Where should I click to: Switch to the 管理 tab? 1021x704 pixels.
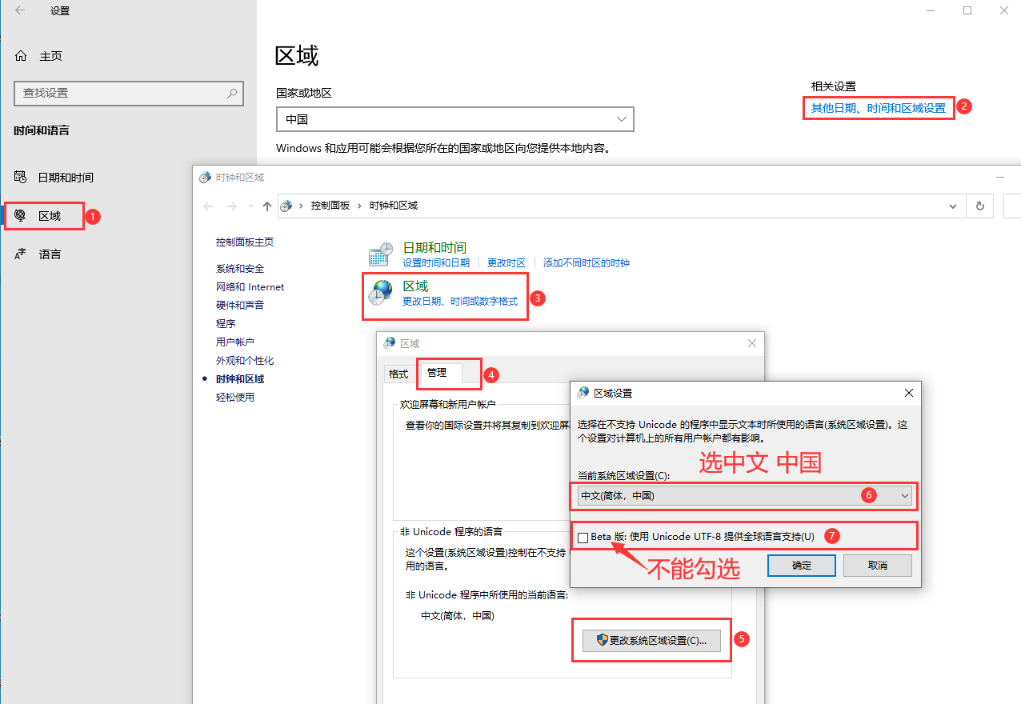pyautogui.click(x=437, y=373)
